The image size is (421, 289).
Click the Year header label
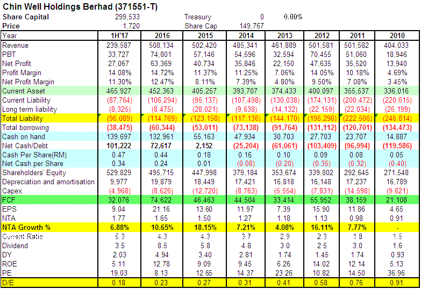coord(9,35)
